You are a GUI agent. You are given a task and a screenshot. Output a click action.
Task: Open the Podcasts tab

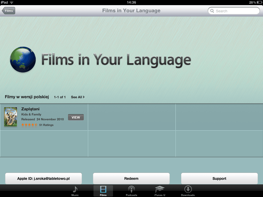(131, 191)
